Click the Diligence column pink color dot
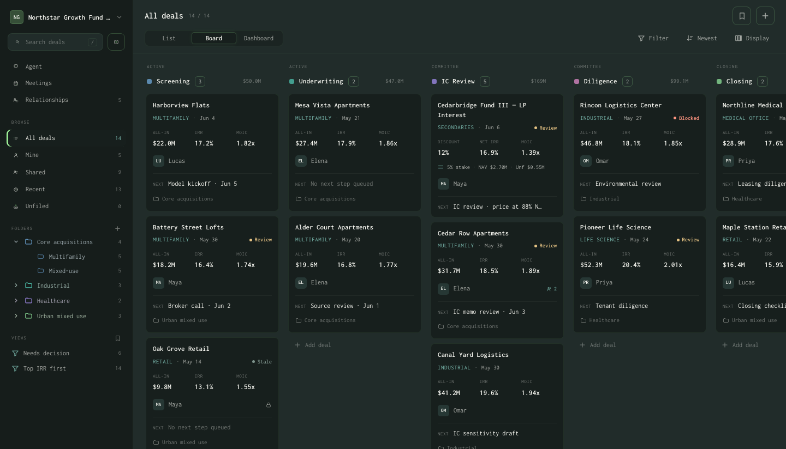The width and height of the screenshot is (786, 449). 577,82
